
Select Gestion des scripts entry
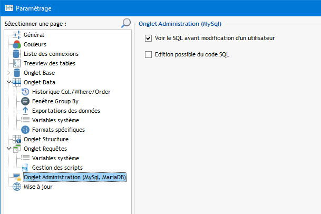(57, 168)
